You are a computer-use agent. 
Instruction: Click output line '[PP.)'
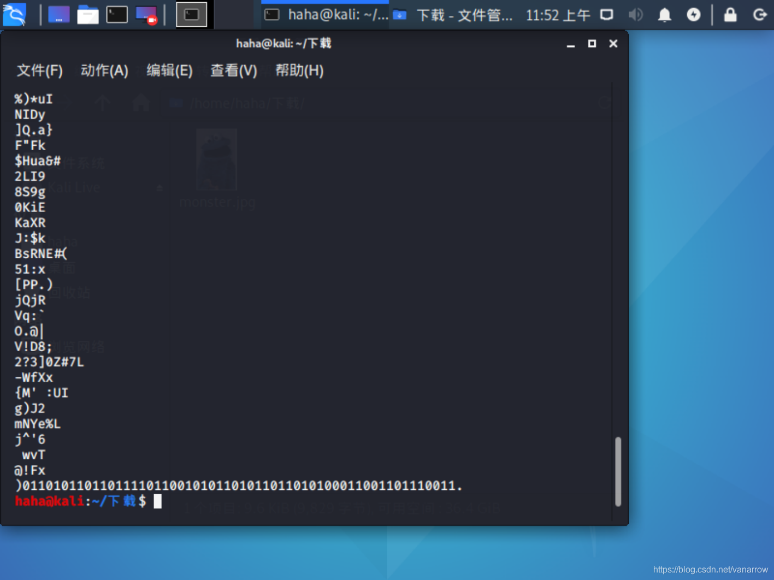(x=34, y=285)
